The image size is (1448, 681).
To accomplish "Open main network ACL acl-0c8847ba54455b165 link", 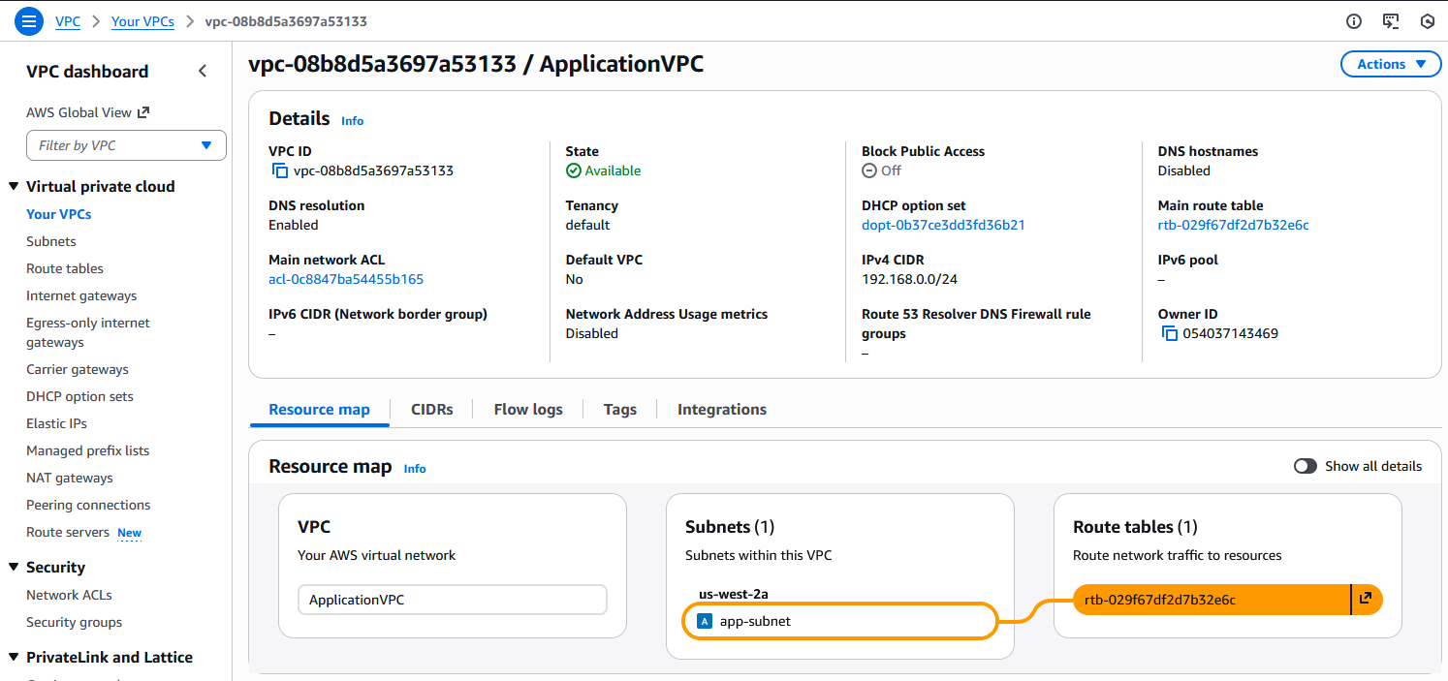I will [x=346, y=279].
